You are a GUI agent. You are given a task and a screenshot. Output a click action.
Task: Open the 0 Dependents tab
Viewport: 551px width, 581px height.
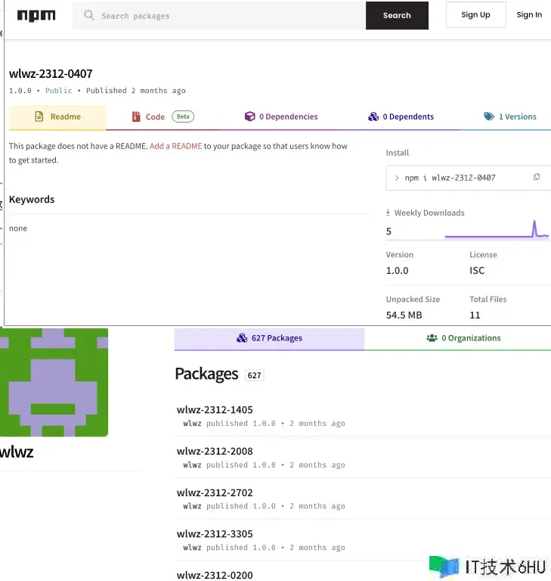point(401,117)
